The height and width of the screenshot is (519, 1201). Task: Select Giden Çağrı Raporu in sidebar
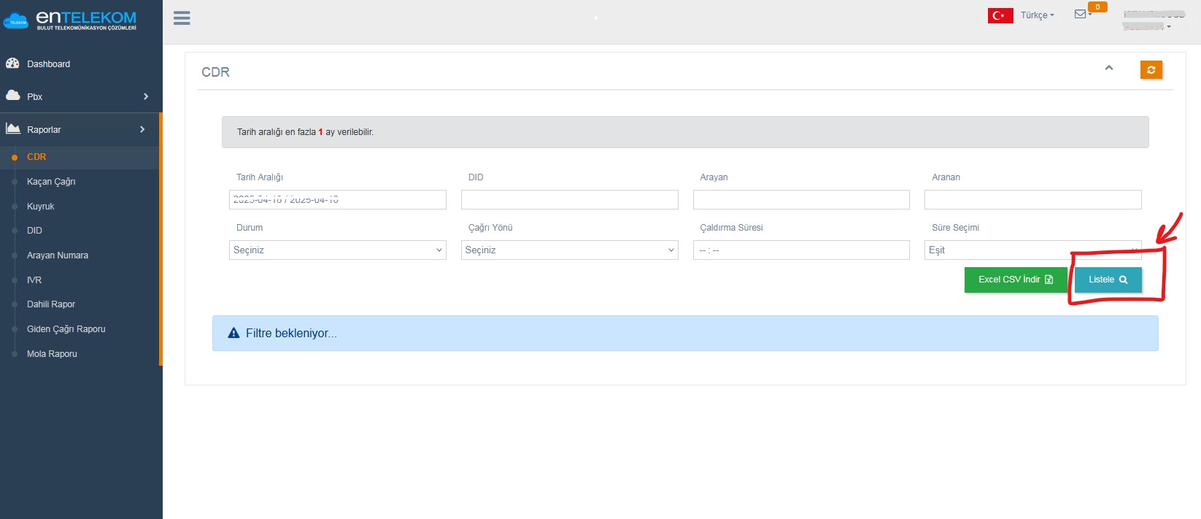(x=66, y=329)
